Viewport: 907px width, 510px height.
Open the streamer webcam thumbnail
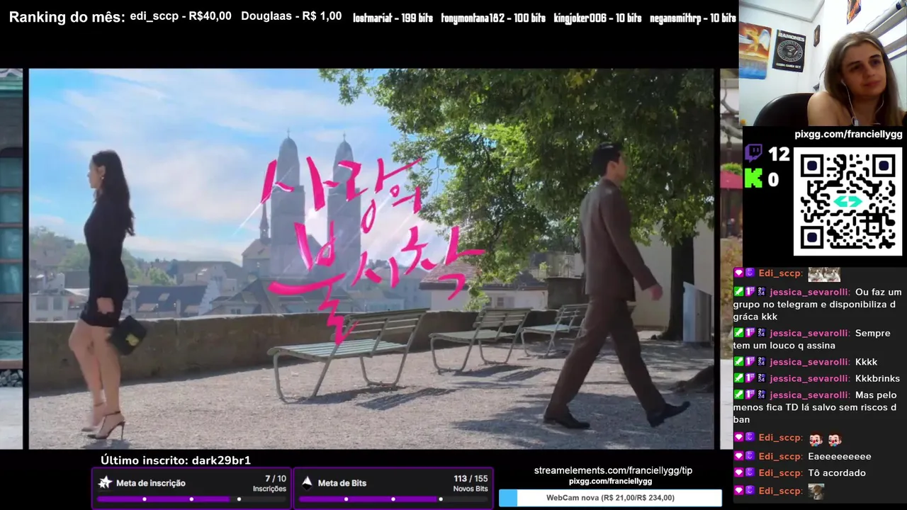pos(823,63)
